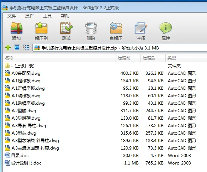Click the file name 'A1动模板.dwg'
The image size is (207, 172).
pyautogui.click(x=26, y=95)
